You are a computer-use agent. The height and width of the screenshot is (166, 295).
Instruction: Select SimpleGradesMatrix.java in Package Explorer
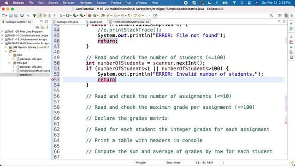(x=35, y=71)
